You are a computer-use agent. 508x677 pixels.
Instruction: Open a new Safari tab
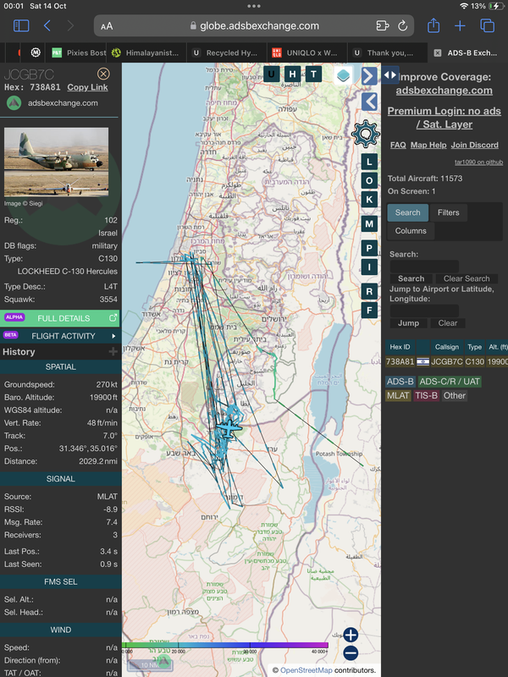[x=460, y=26]
